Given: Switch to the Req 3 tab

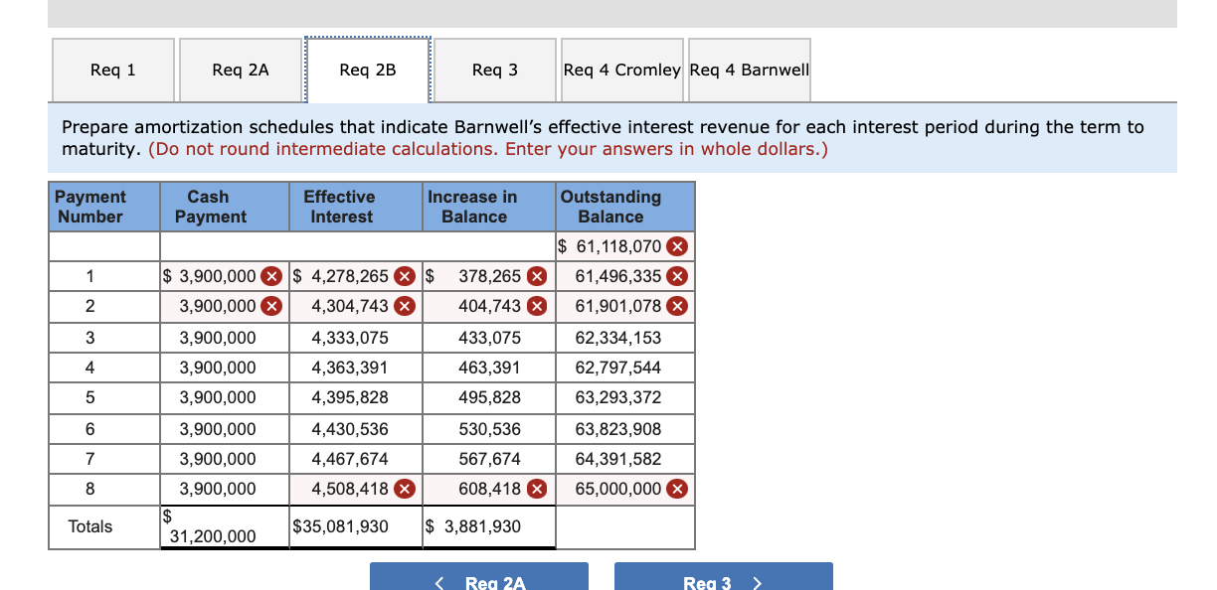Looking at the screenshot, I should click(494, 70).
